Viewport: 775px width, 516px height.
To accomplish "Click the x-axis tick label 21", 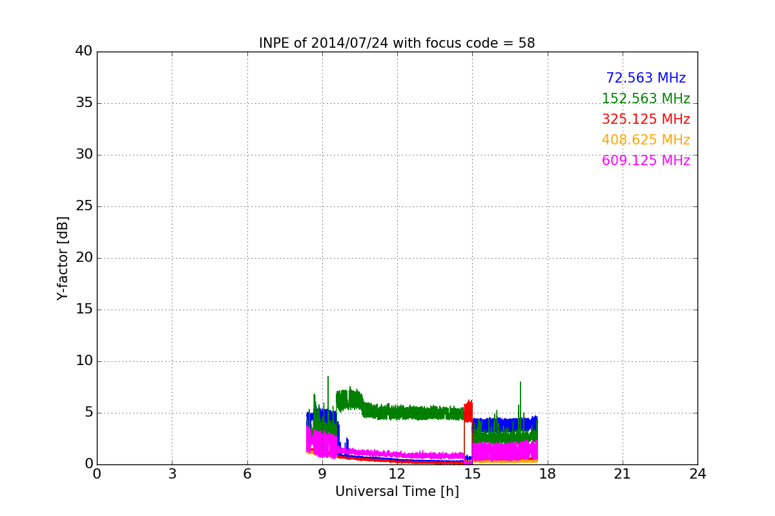I will (623, 474).
